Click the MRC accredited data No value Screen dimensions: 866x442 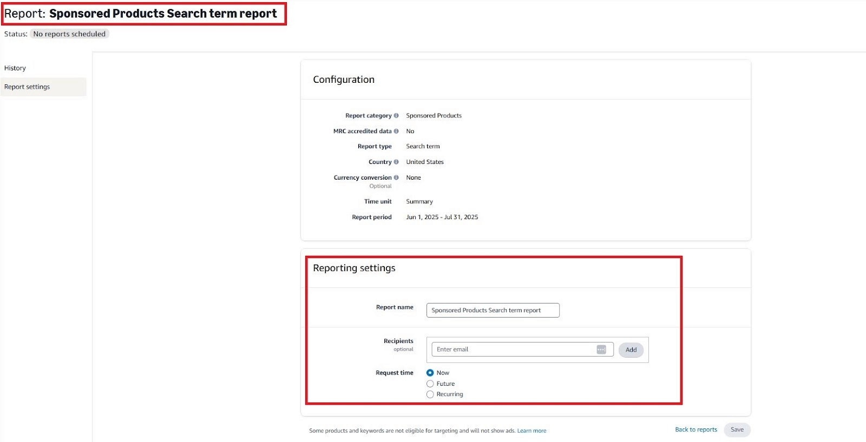point(410,131)
